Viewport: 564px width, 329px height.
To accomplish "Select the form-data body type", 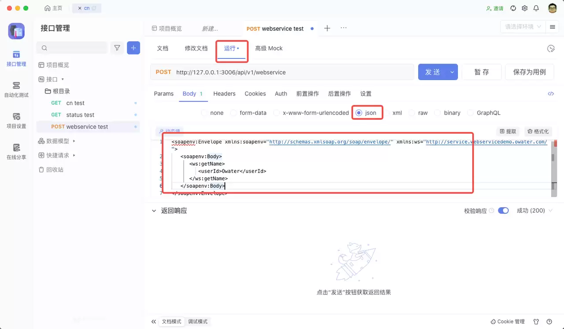I will [x=249, y=113].
